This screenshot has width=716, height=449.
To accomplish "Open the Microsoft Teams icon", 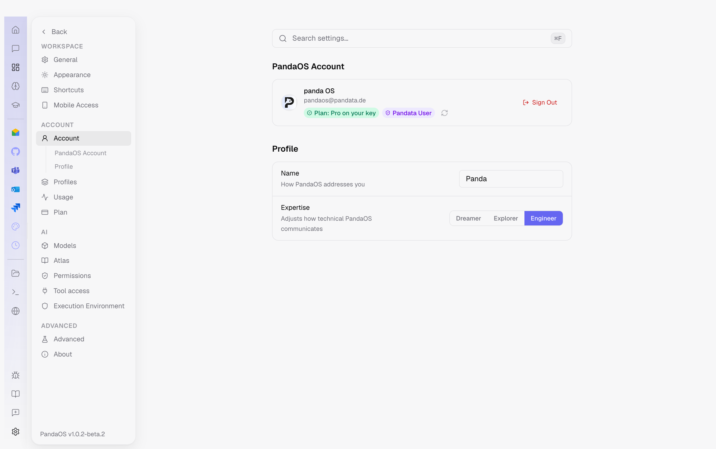I will click(15, 170).
